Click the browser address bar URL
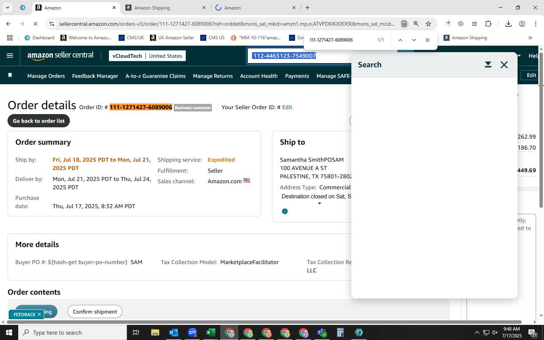The width and height of the screenshot is (544, 340). [x=227, y=24]
